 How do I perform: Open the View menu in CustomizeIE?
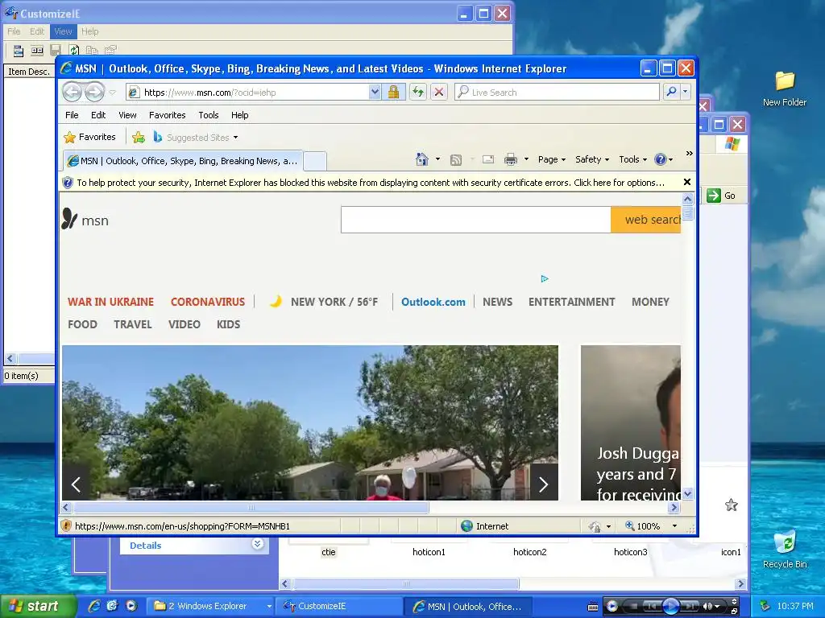point(63,31)
